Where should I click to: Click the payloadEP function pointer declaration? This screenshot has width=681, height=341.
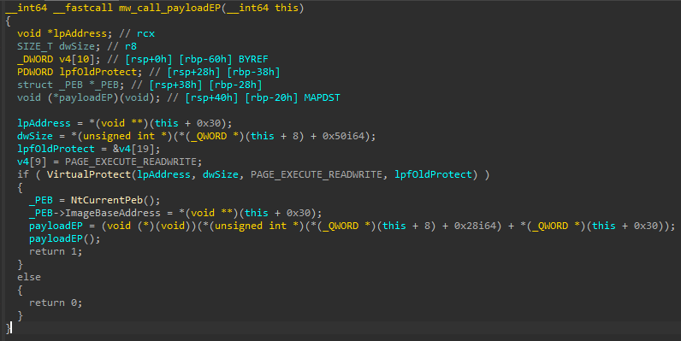point(89,97)
